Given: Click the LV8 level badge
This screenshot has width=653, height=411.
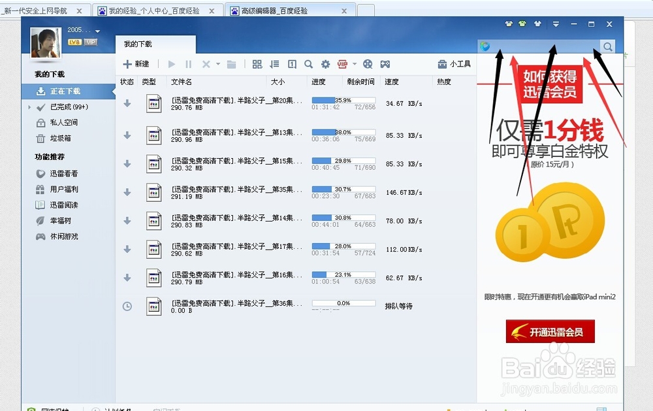Looking at the screenshot, I should (74, 42).
